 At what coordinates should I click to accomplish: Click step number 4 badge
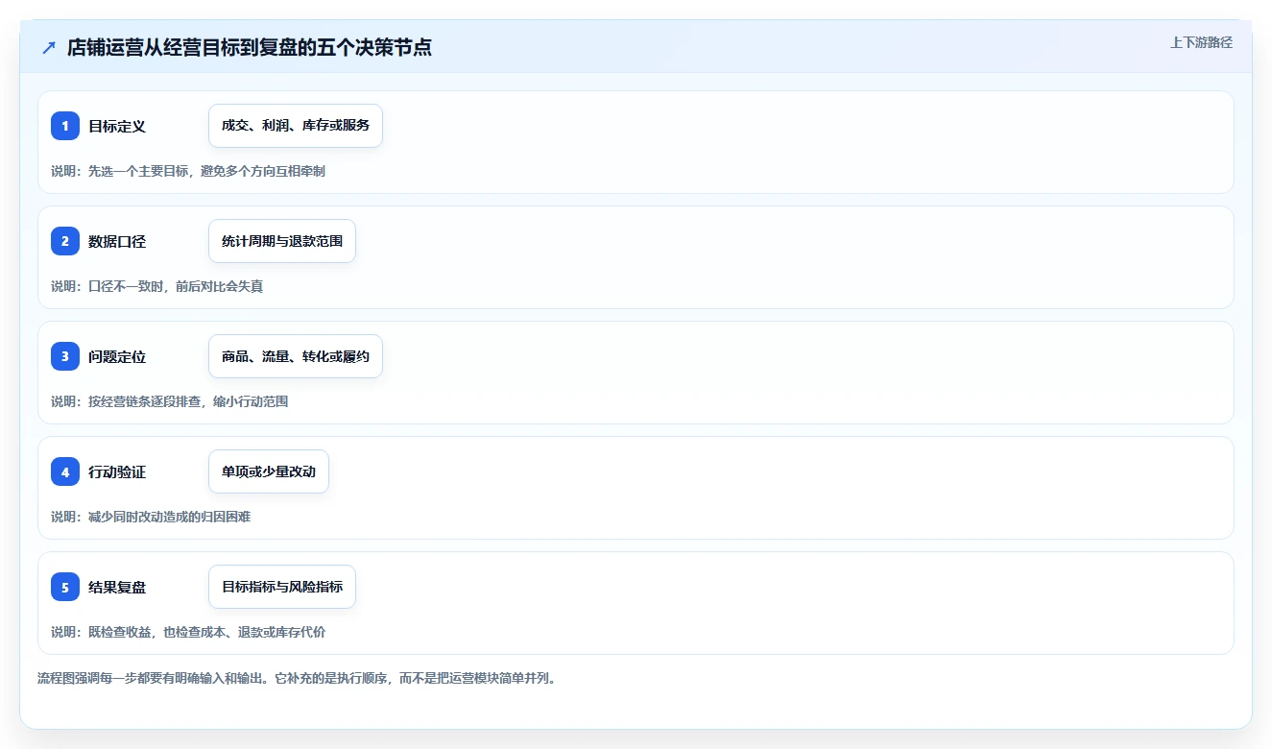[65, 471]
